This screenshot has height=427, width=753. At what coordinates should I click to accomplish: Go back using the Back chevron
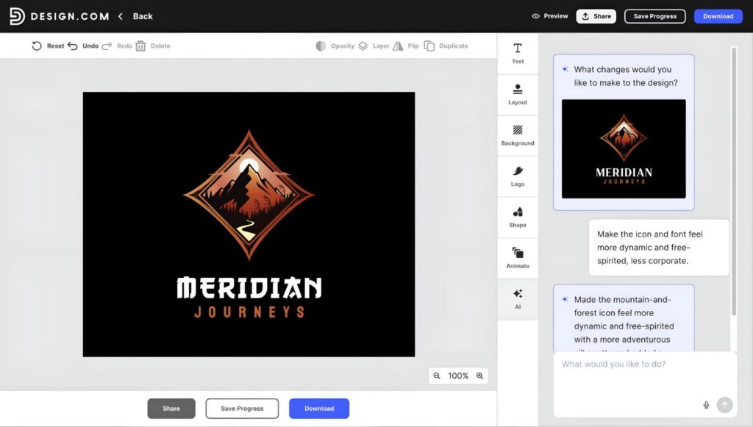tap(121, 16)
